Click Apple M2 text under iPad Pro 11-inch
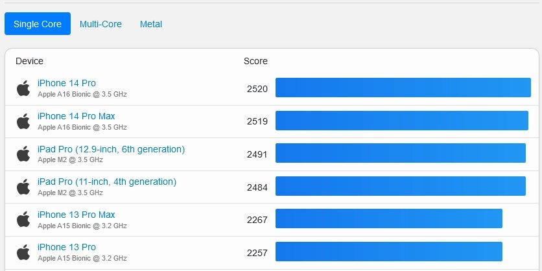542x271 pixels. pos(70,193)
